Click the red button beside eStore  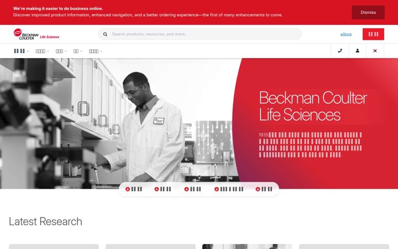click(x=373, y=34)
